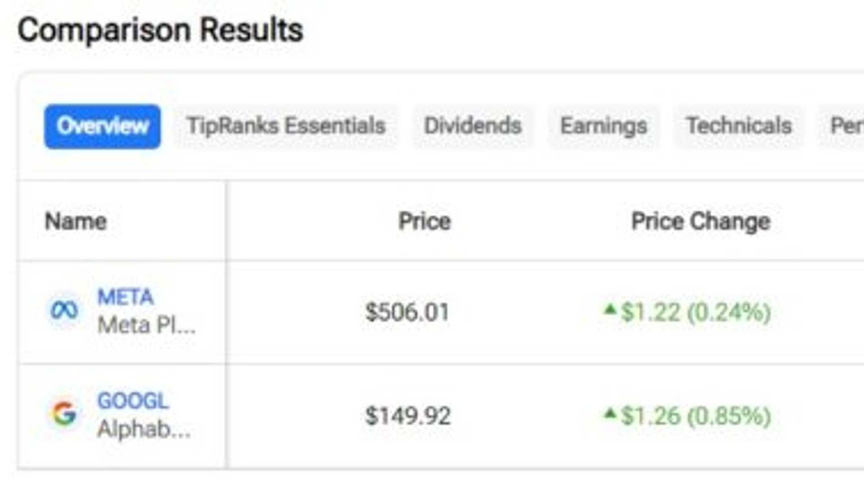Switch to the Earnings tab
The height and width of the screenshot is (486, 864).
[603, 126]
